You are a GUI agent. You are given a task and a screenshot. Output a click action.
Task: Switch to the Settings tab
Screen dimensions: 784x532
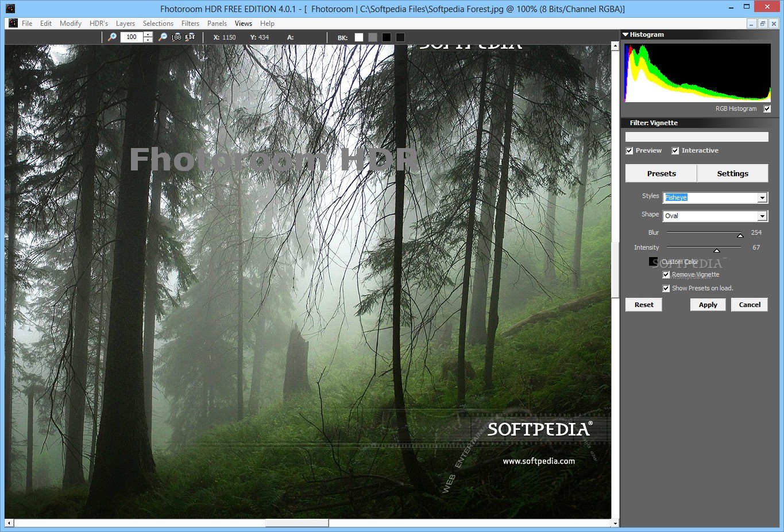tap(732, 173)
